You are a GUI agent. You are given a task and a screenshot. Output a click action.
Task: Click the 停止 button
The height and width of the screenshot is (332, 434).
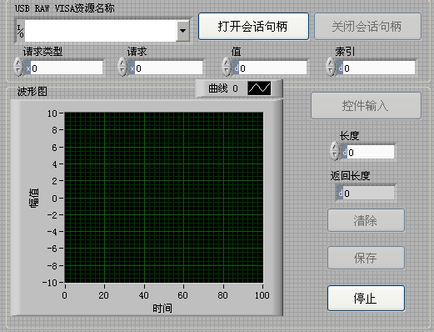point(366,299)
